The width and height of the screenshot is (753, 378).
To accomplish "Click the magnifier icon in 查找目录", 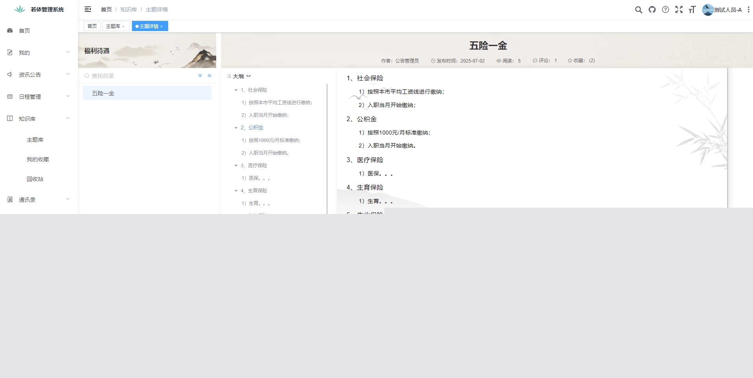I will click(87, 76).
